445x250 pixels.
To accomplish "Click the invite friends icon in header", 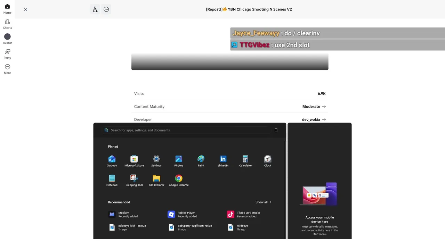I will coord(95,9).
